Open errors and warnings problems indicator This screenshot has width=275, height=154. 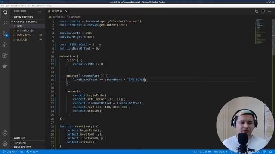32,152
